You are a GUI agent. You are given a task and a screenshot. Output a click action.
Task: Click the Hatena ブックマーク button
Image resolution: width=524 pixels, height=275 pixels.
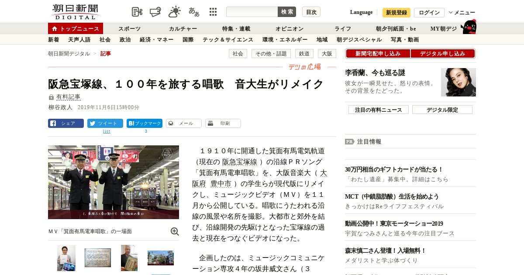tap(145, 124)
